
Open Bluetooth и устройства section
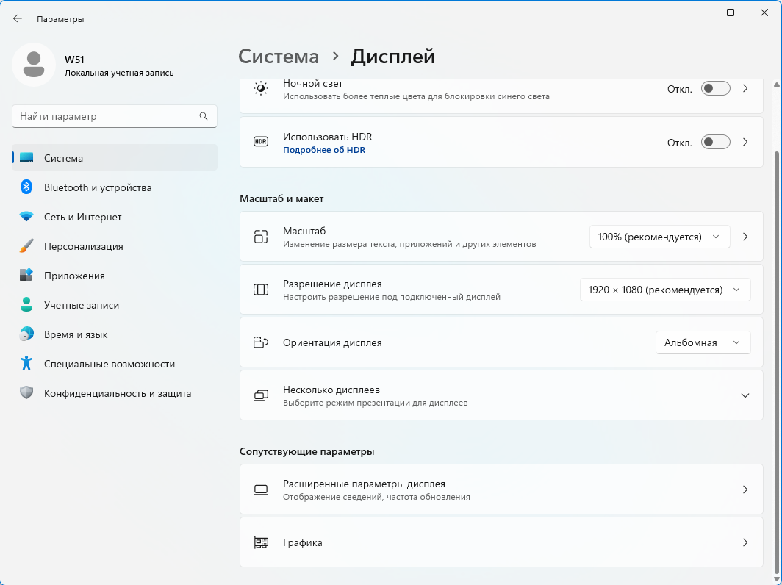click(115, 187)
